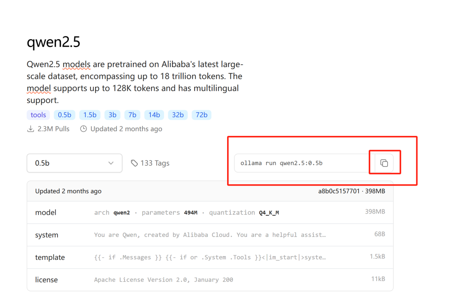Select the tools tag
The height and width of the screenshot is (299, 450).
38,115
